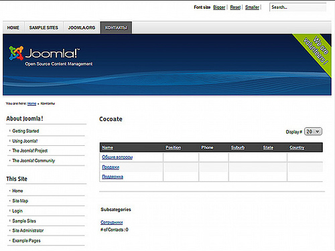
Task: Select the active КОНТАКТЫ menu tab
Action: pos(116,27)
